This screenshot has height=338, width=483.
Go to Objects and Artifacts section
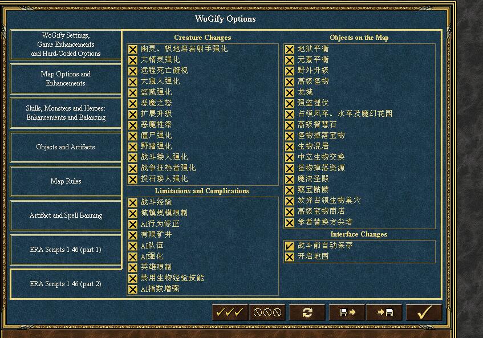click(x=66, y=147)
